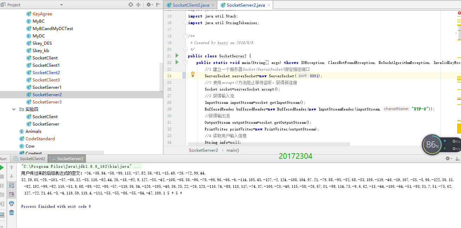Select SocketClient2 in project tree
Viewport: 461px width, 228px height.
click(46, 73)
